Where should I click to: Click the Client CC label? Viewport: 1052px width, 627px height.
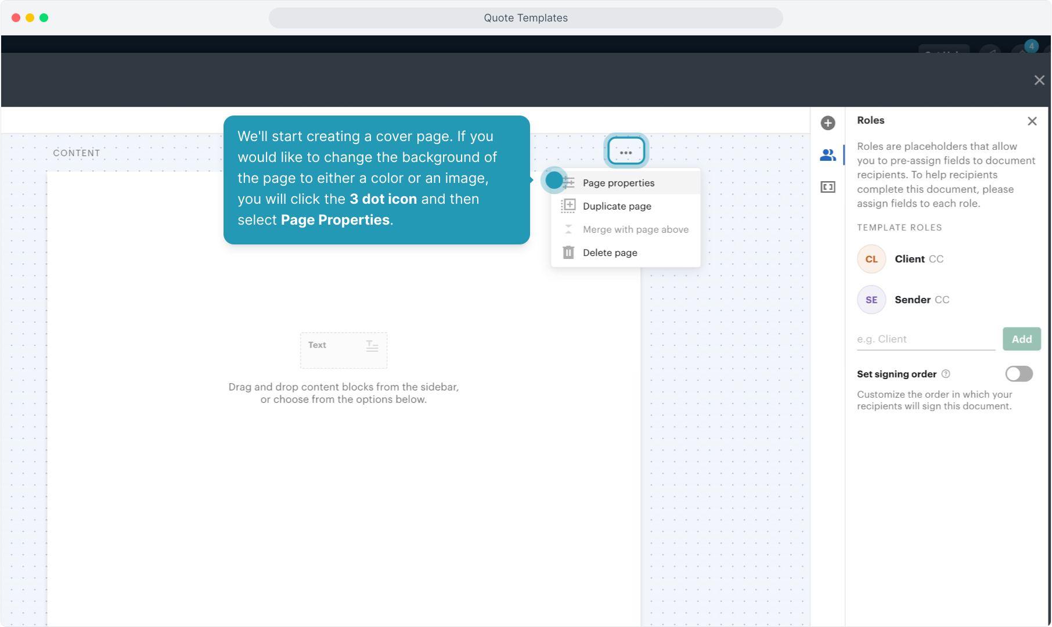point(936,259)
